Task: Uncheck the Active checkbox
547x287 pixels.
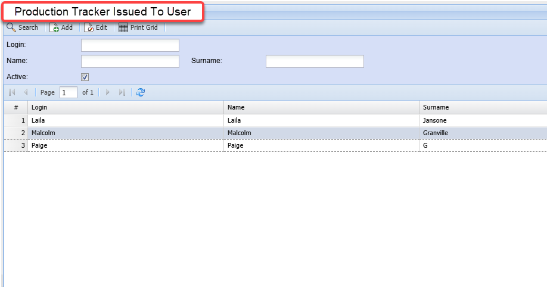Action: tap(85, 77)
